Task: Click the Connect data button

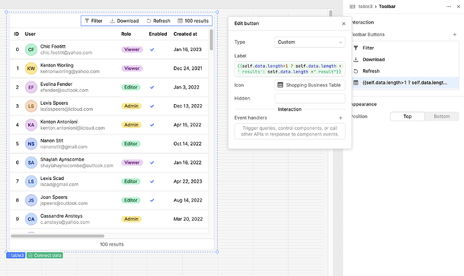Action: coord(44,255)
